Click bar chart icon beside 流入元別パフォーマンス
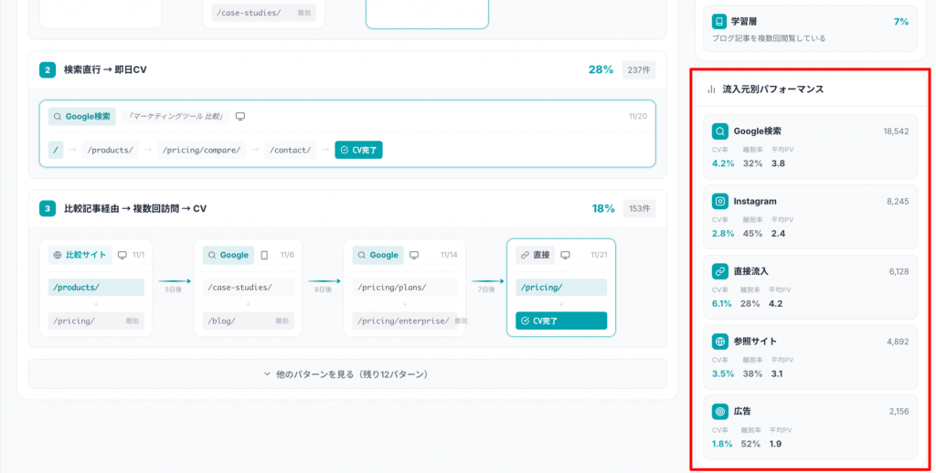The image size is (936, 473). click(x=711, y=89)
